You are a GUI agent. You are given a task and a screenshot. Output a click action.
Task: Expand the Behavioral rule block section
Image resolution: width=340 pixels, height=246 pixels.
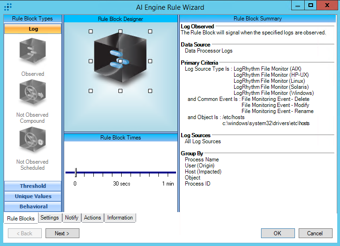point(33,206)
